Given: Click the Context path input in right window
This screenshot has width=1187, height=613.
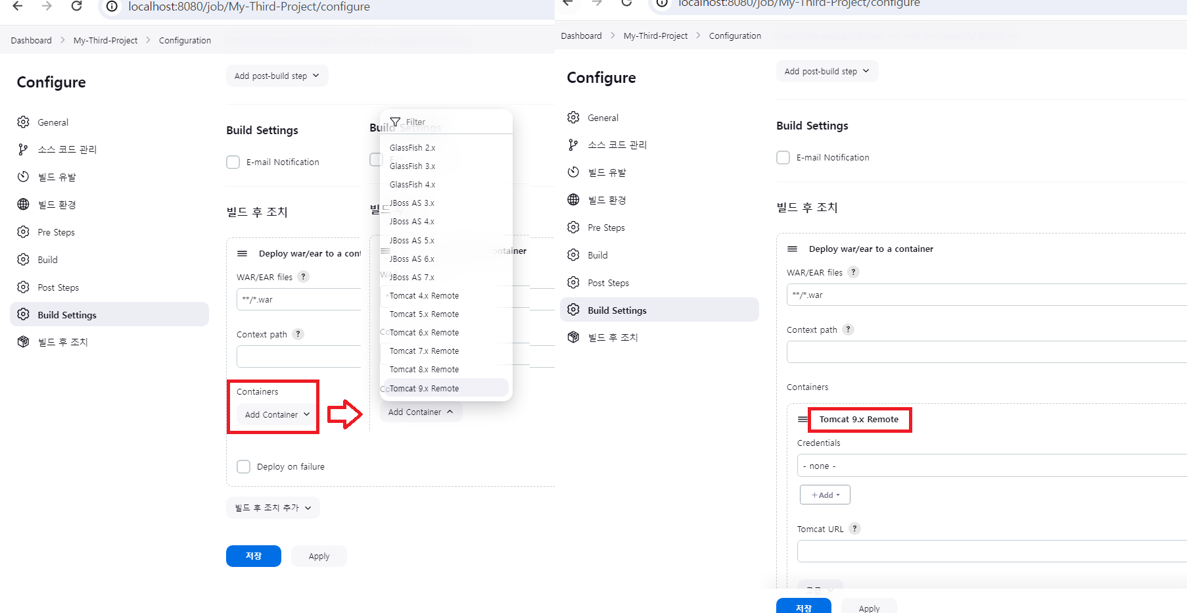Looking at the screenshot, I should (987, 352).
